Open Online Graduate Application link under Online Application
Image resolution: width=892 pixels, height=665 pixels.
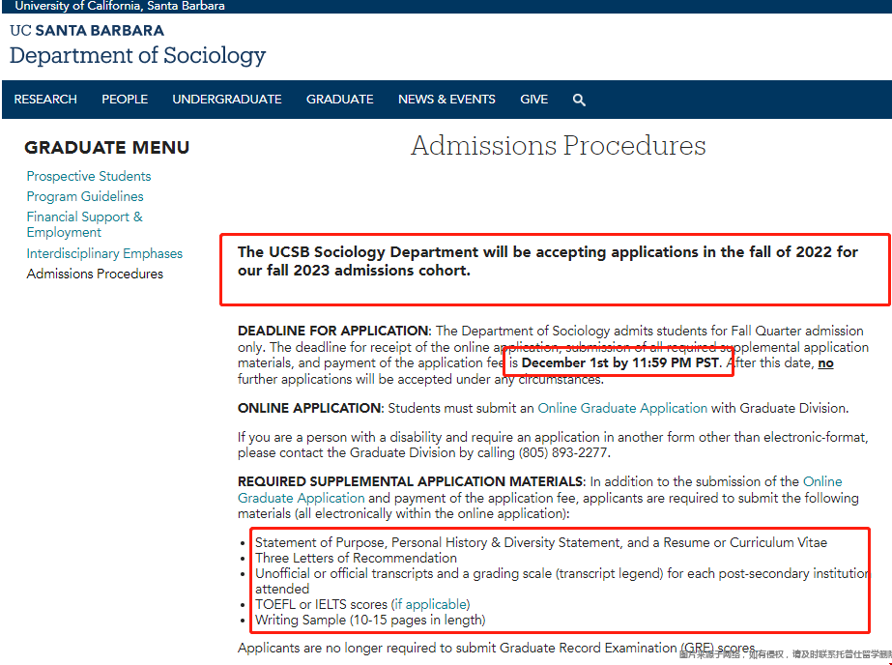coord(622,408)
